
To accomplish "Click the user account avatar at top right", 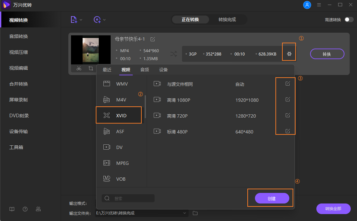I will point(307,5).
